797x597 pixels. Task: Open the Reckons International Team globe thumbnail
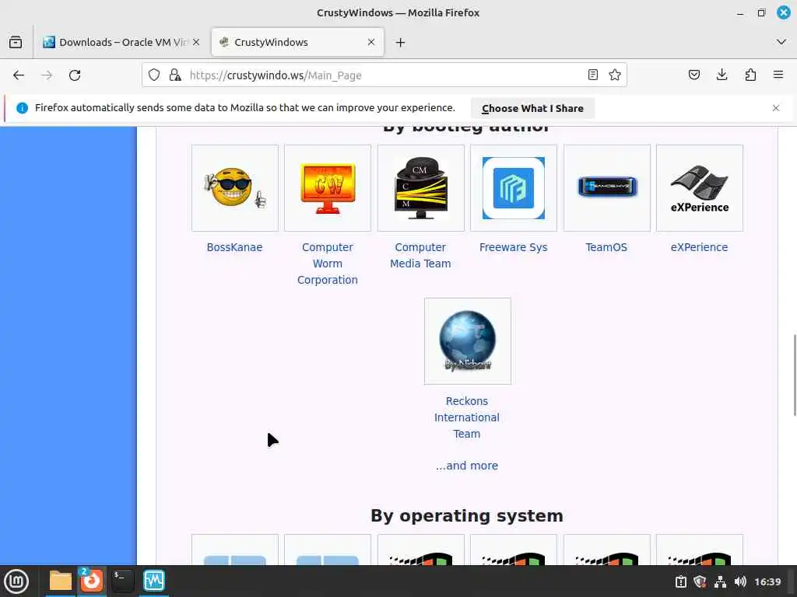tap(468, 341)
